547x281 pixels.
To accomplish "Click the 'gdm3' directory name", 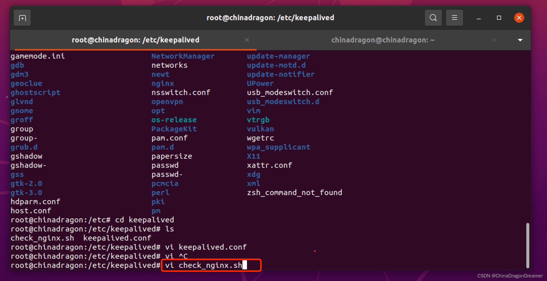I will coord(19,74).
